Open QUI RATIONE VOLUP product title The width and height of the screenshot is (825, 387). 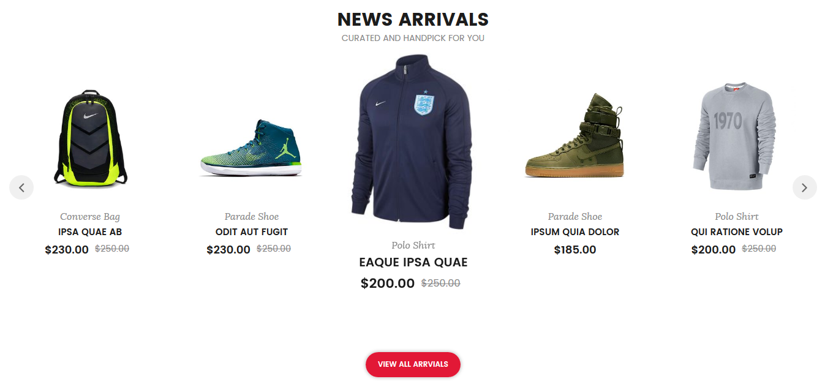pos(737,232)
